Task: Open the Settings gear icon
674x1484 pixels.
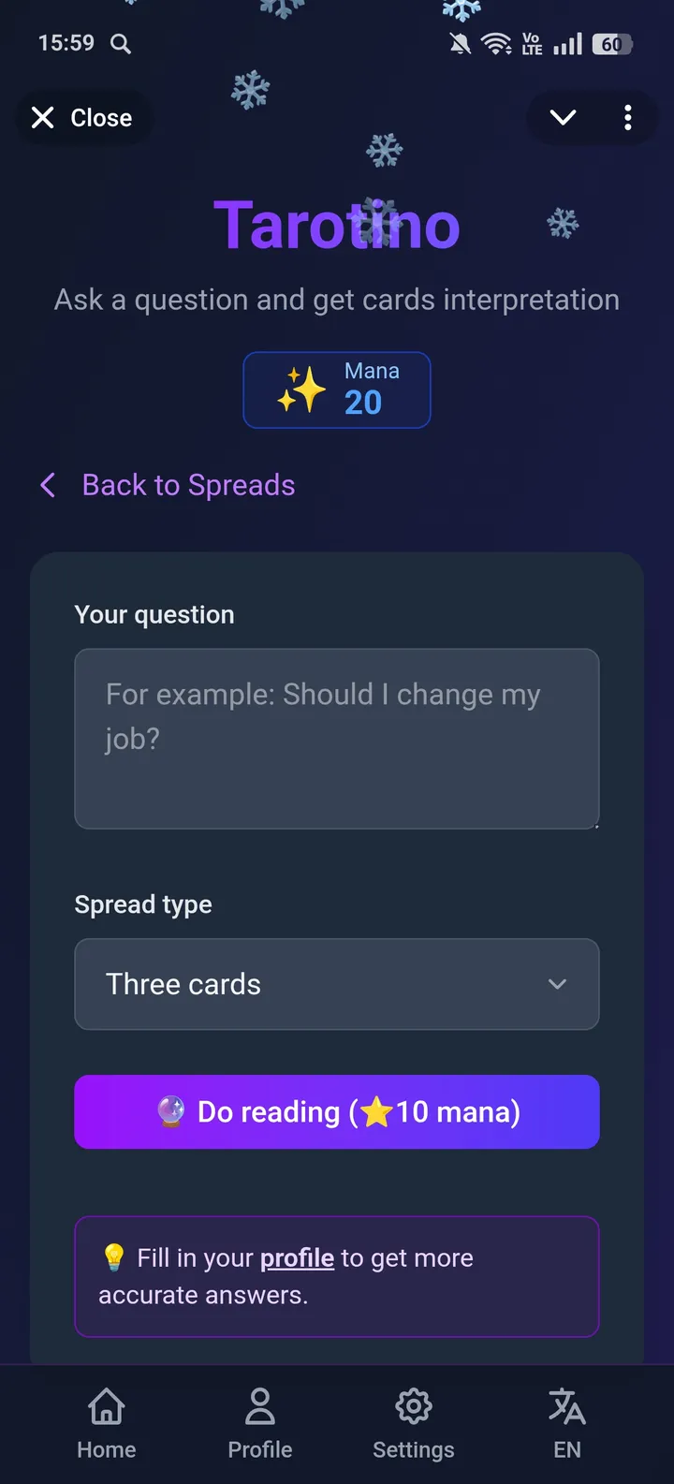Action: (x=413, y=1405)
